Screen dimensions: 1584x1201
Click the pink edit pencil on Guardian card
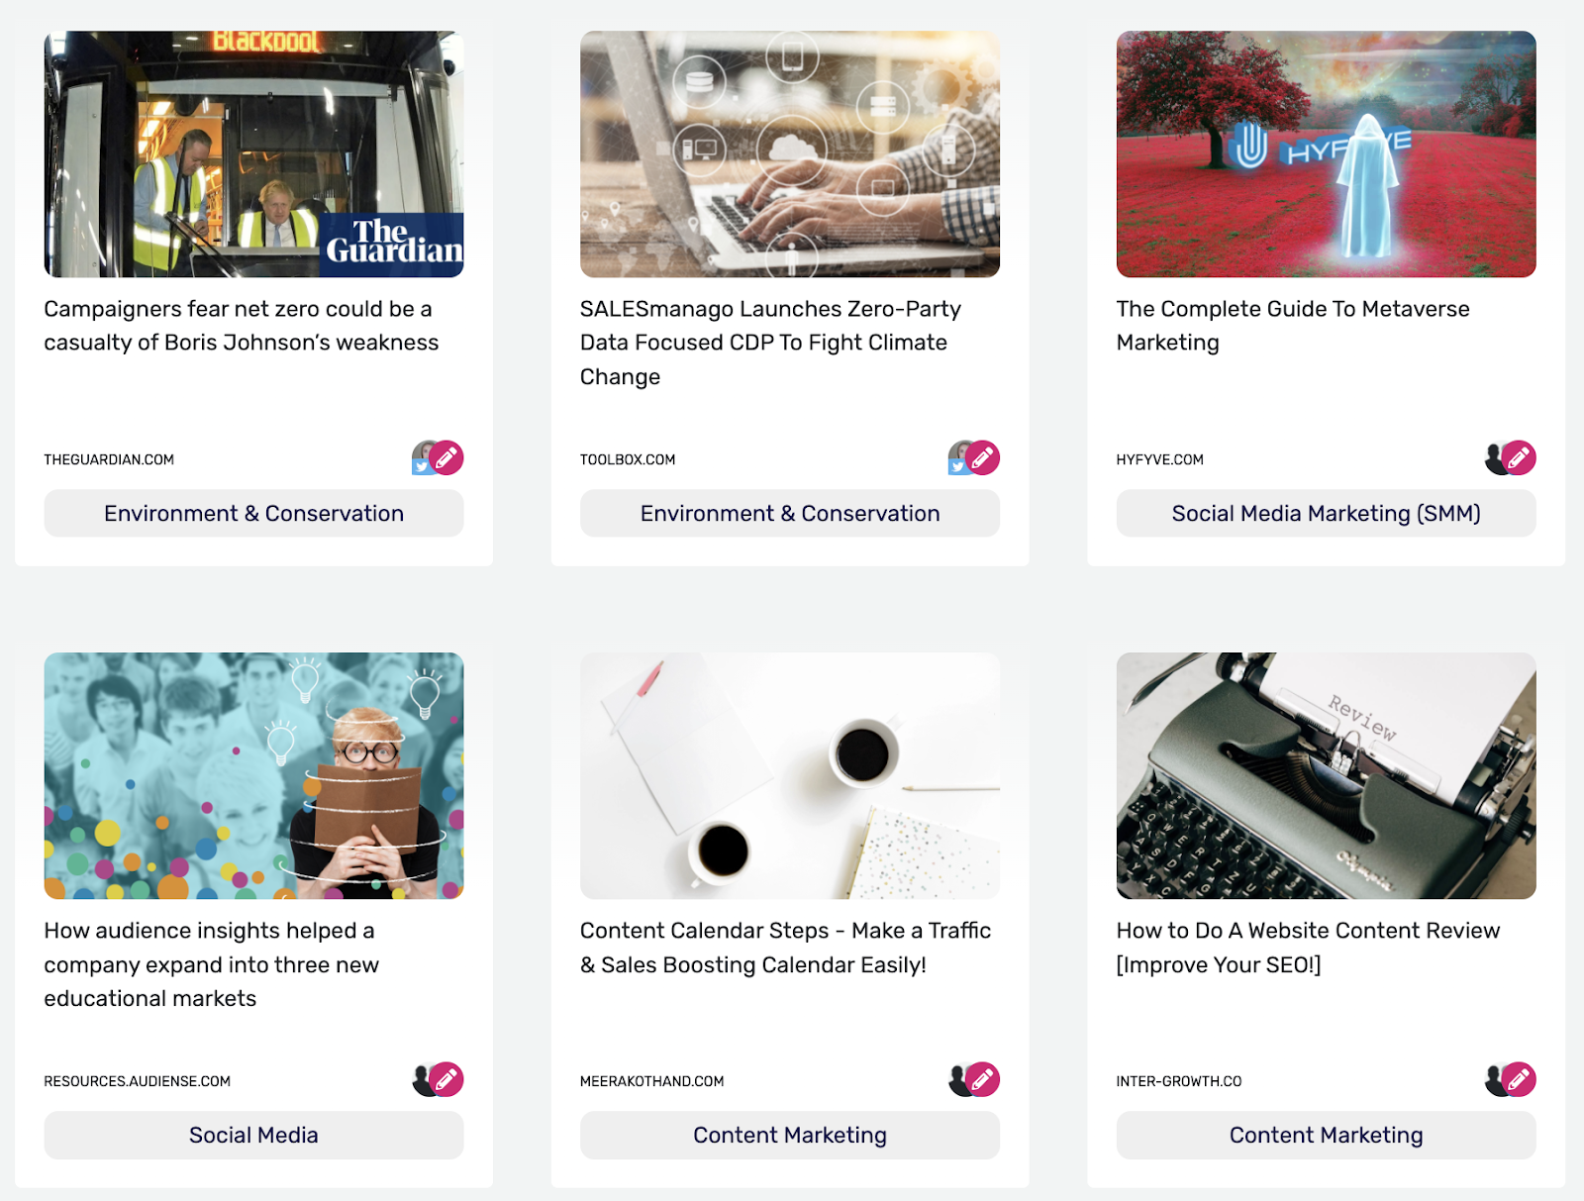446,457
